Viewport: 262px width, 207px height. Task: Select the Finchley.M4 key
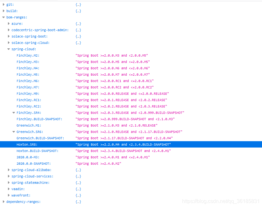click(x=28, y=68)
